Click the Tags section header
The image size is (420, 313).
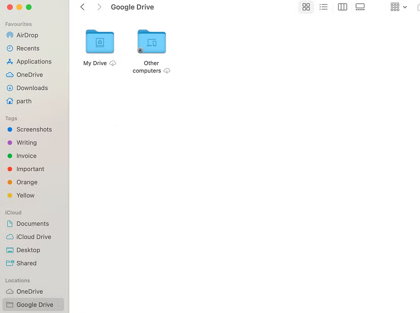pos(11,119)
